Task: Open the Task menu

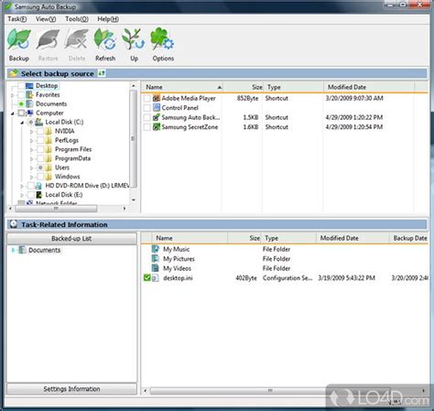Action: tap(17, 19)
